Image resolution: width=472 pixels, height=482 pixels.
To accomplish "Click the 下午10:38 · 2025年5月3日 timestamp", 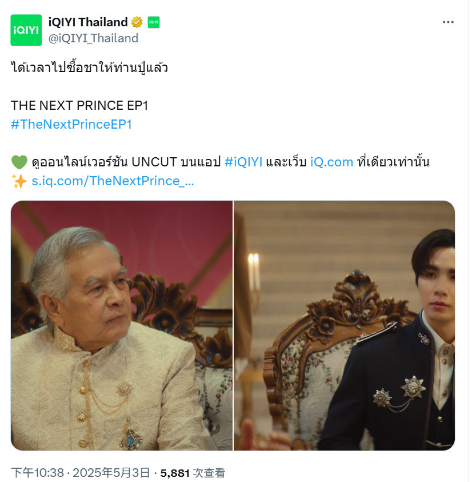I will [81, 473].
